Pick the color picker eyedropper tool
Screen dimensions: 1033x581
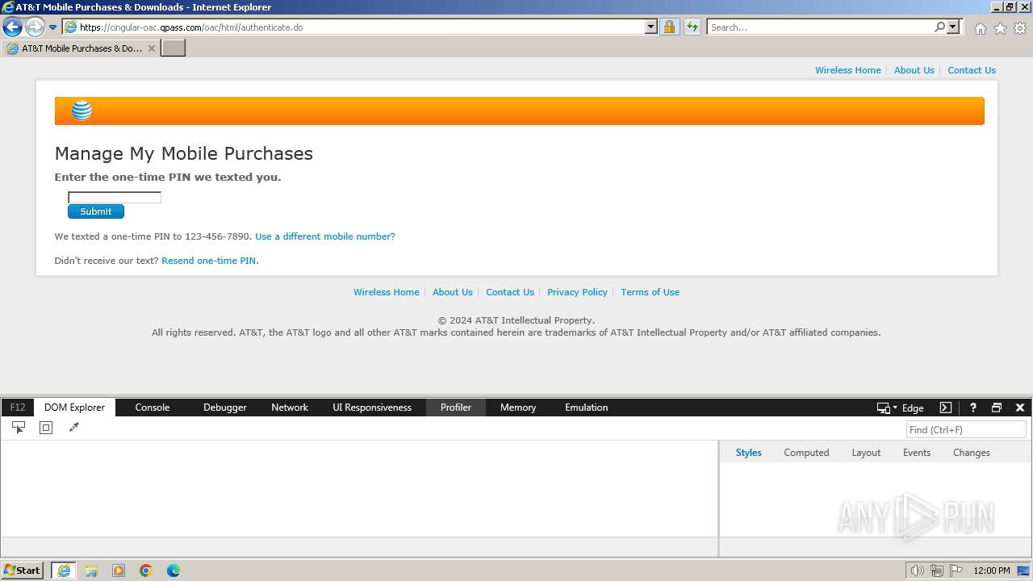[x=74, y=428]
